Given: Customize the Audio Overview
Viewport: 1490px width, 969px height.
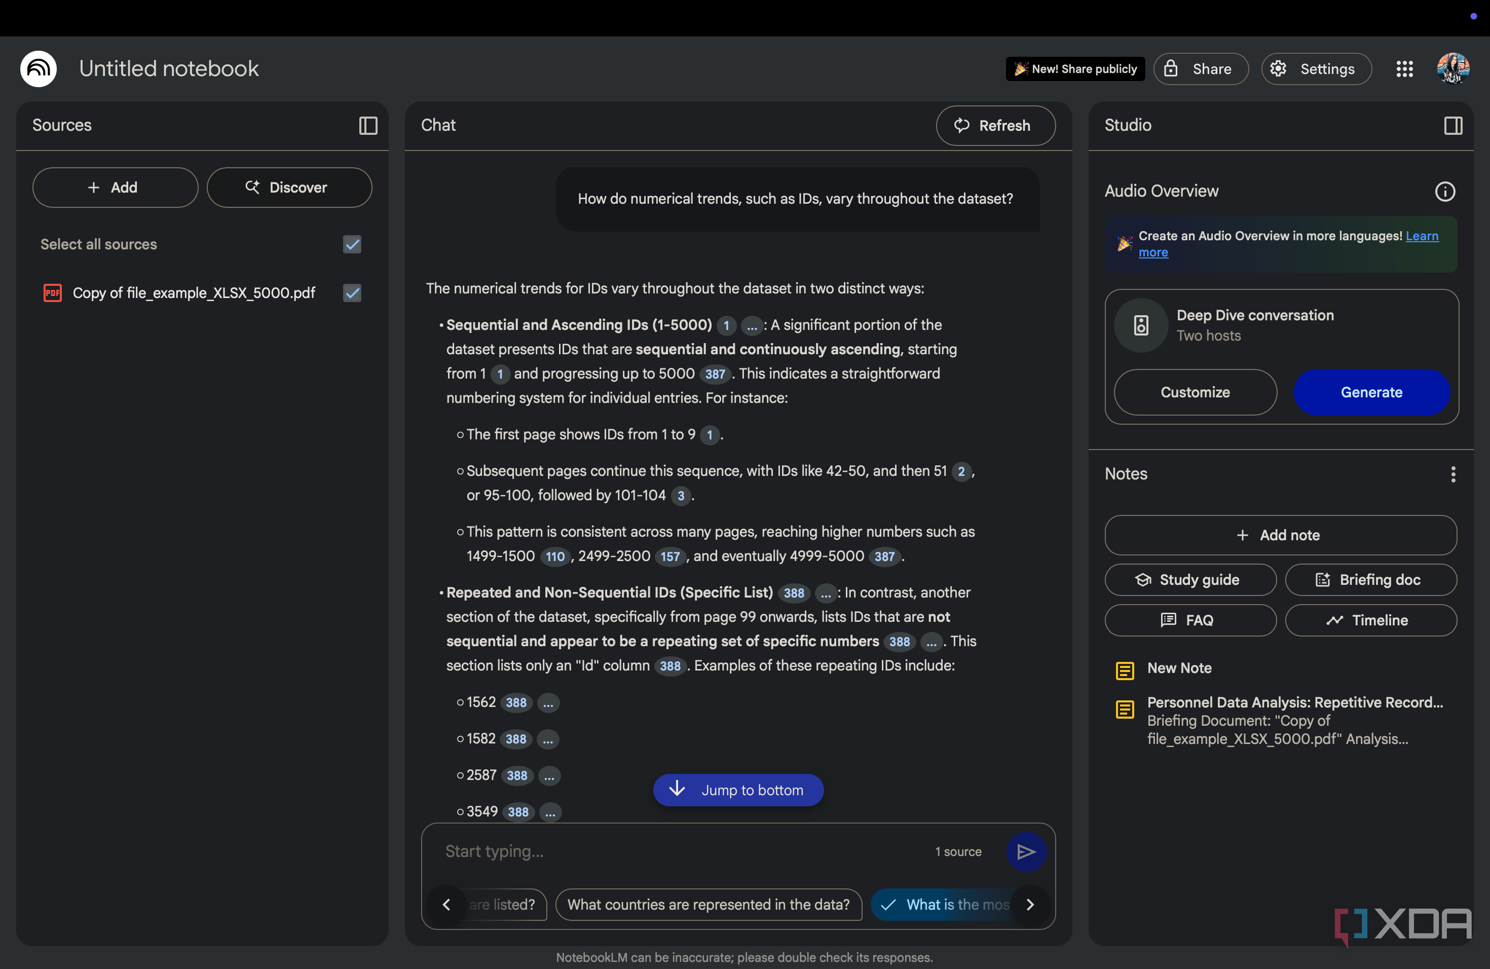Looking at the screenshot, I should tap(1195, 392).
